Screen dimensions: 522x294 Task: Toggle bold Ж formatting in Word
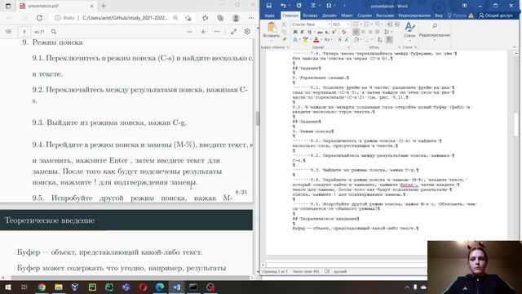click(295, 32)
